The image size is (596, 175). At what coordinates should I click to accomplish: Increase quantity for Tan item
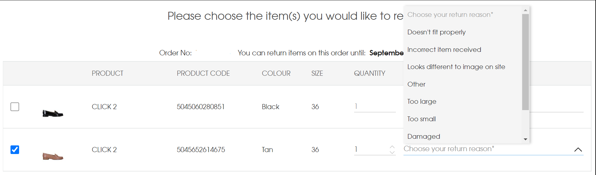click(x=392, y=147)
